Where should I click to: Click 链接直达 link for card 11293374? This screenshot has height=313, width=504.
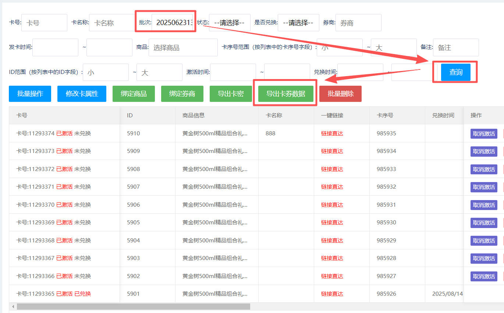(332, 134)
